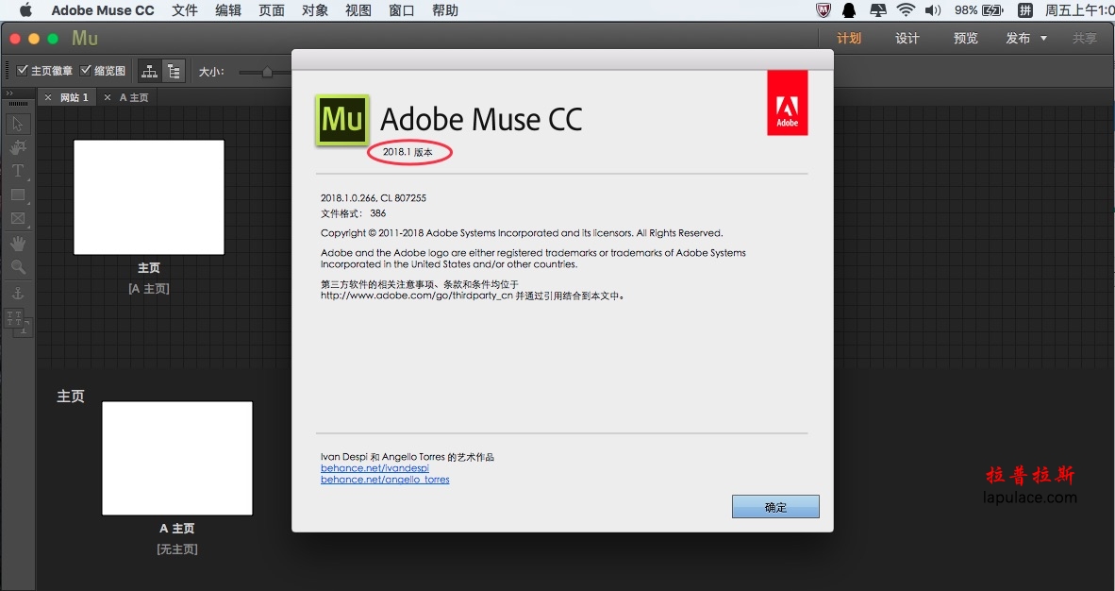This screenshot has height=591, width=1115.
Task: Switch to horizontal sitemap layout icon
Action: (149, 71)
